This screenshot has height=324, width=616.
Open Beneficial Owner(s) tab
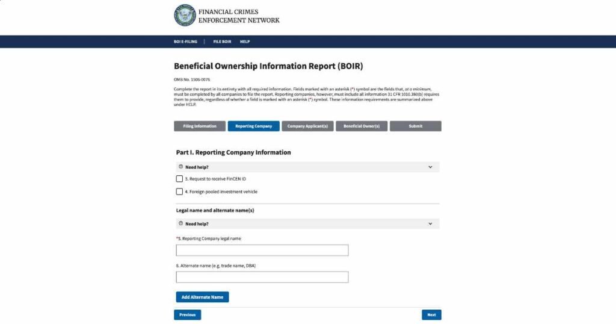(362, 126)
